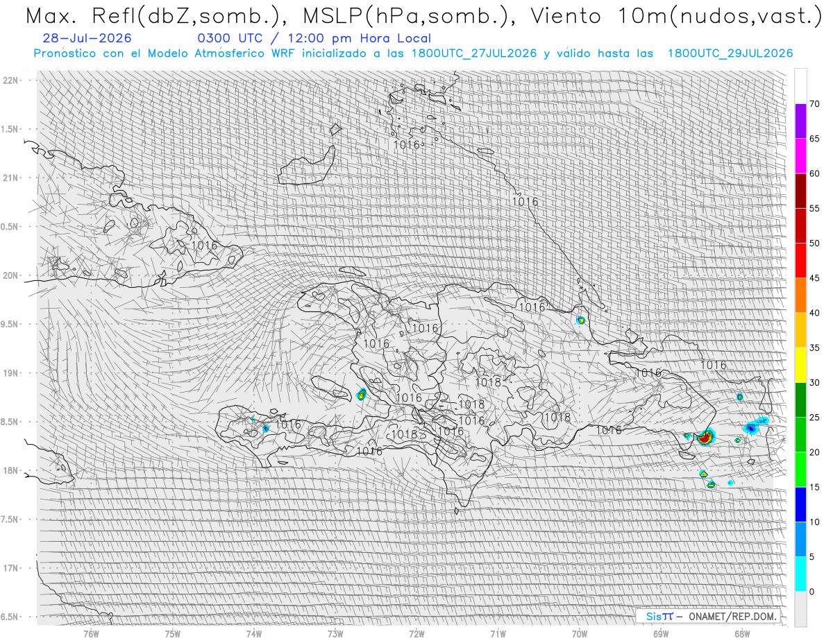Click the '72W' longitude label
The width and height of the screenshot is (833, 643).
tap(416, 634)
